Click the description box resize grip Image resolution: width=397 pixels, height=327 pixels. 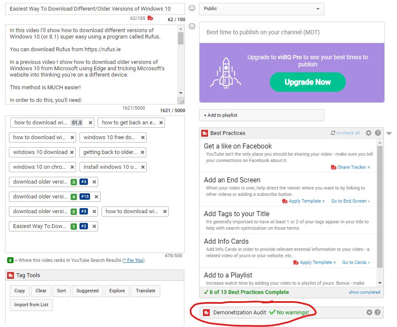[182, 102]
